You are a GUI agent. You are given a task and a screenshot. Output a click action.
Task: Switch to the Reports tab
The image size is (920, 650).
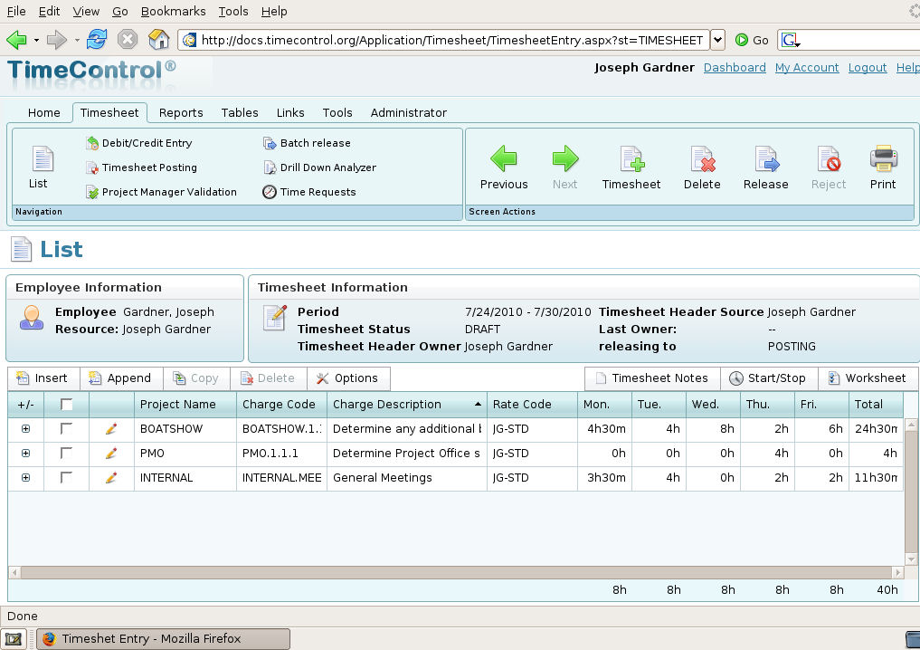click(x=181, y=113)
